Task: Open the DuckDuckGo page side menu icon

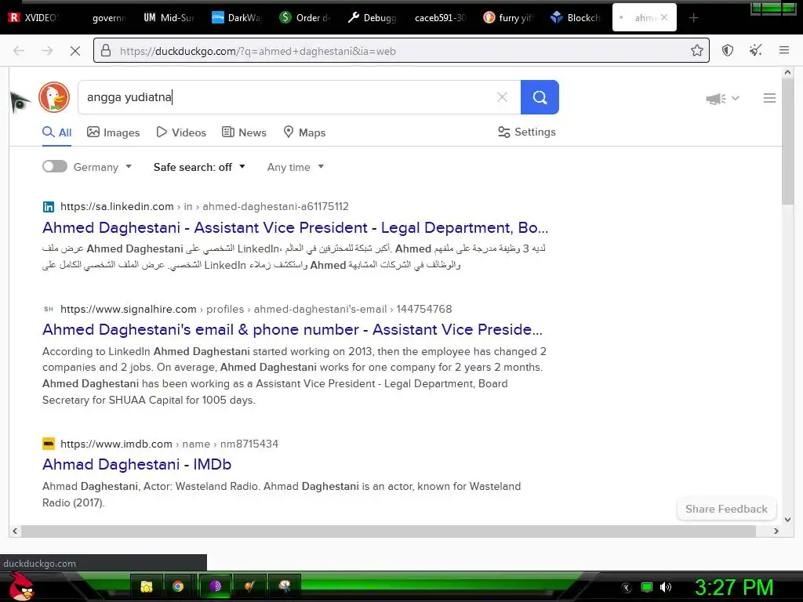Action: [x=769, y=98]
